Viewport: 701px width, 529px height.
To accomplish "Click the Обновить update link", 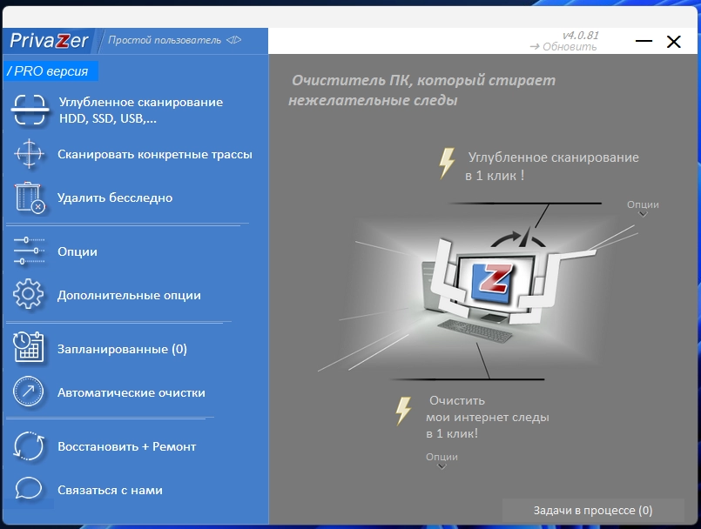I will click(x=563, y=46).
